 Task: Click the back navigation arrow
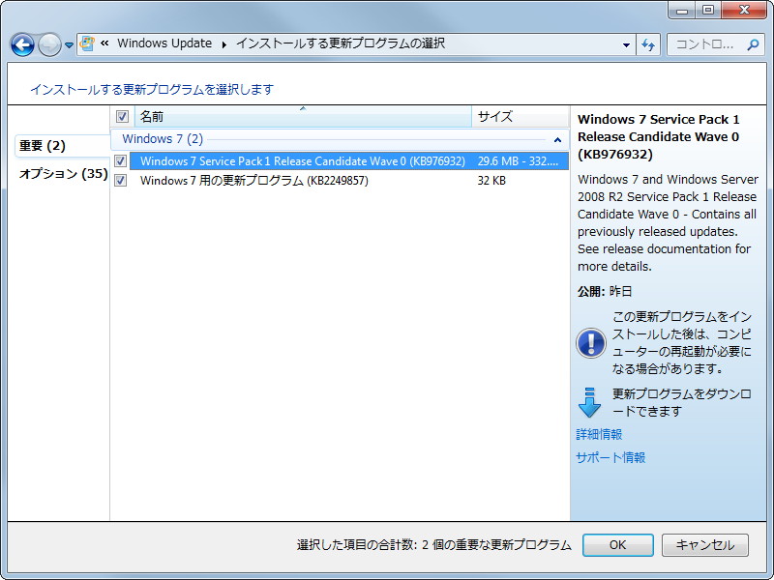(x=21, y=44)
